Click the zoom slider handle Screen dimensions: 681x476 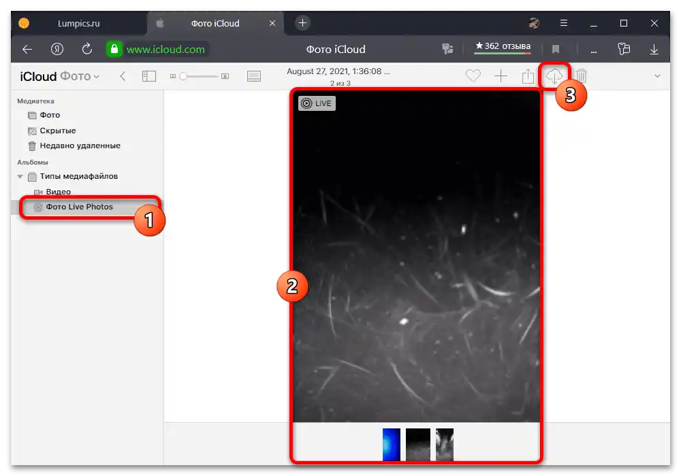pyautogui.click(x=183, y=76)
